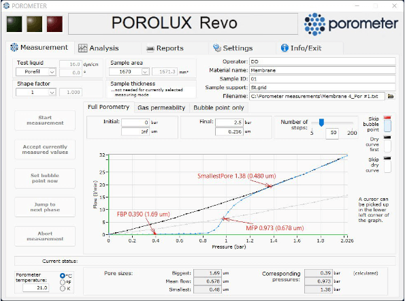Open the Test liquid Porefil dropdown
Image resolution: width=405 pixels, height=301 pixels.
tap(36, 72)
